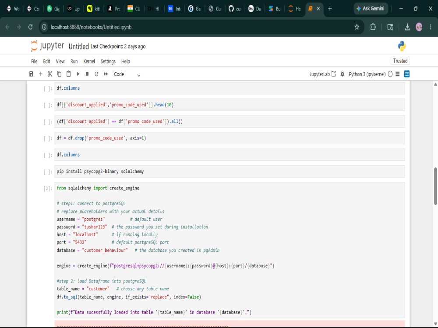Toggle the blue notebook view icon
This screenshot has width=438, height=328.
click(407, 74)
